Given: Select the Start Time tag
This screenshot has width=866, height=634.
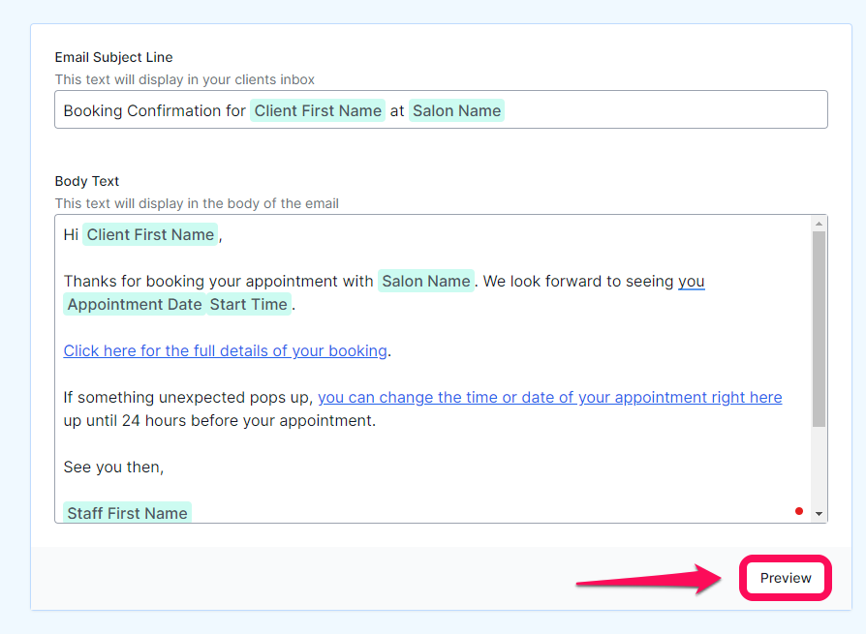Looking at the screenshot, I should 249,304.
